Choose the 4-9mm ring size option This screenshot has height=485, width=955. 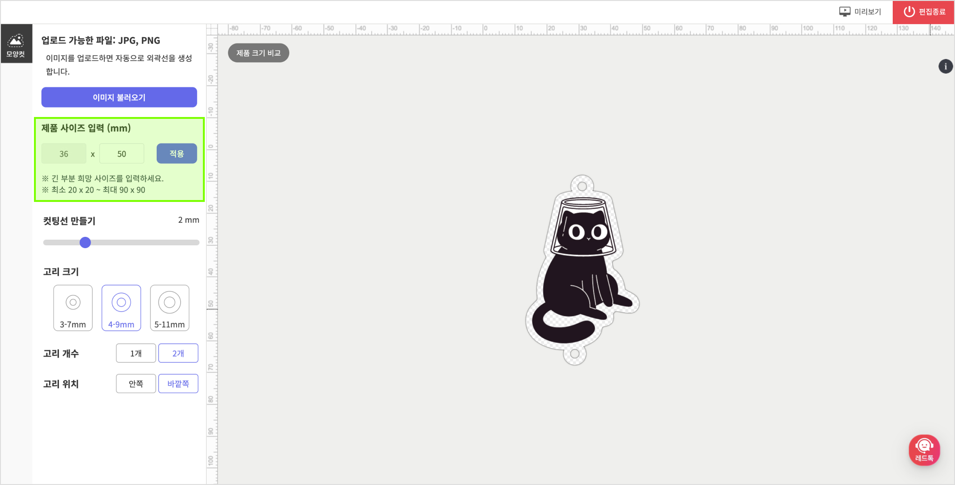pos(121,308)
